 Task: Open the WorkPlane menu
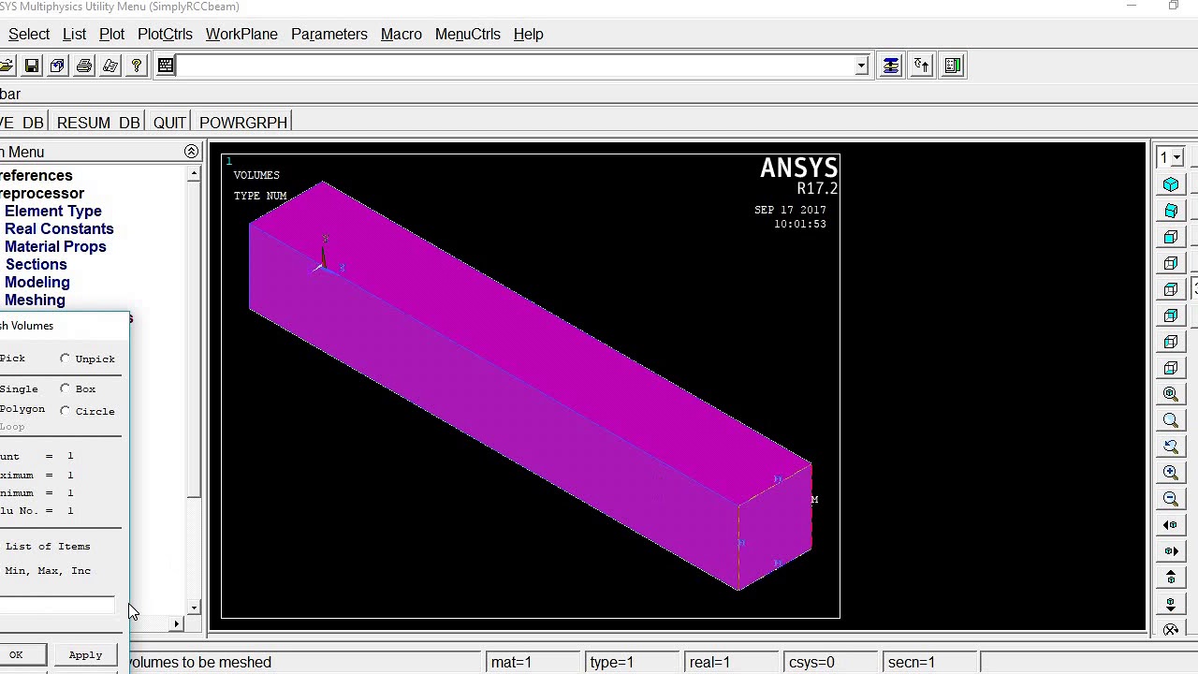pos(241,34)
